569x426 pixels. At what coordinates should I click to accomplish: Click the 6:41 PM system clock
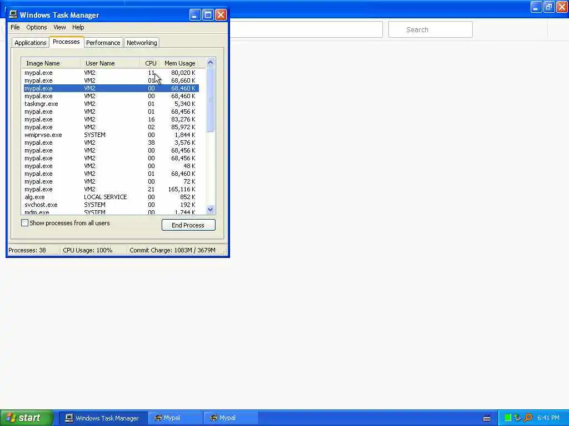coord(548,418)
